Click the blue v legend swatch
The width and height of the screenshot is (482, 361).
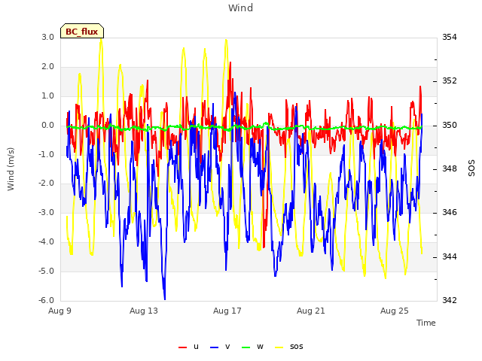click(x=214, y=347)
